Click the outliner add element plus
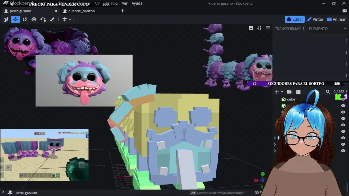The image size is (349, 196). 277,92
